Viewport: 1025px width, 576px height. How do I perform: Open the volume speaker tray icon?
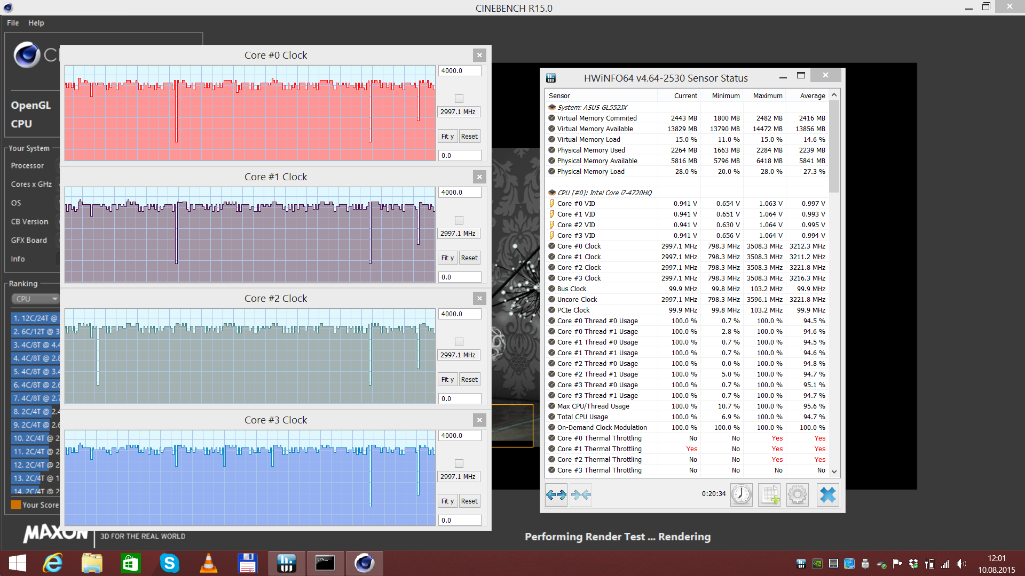tap(961, 564)
